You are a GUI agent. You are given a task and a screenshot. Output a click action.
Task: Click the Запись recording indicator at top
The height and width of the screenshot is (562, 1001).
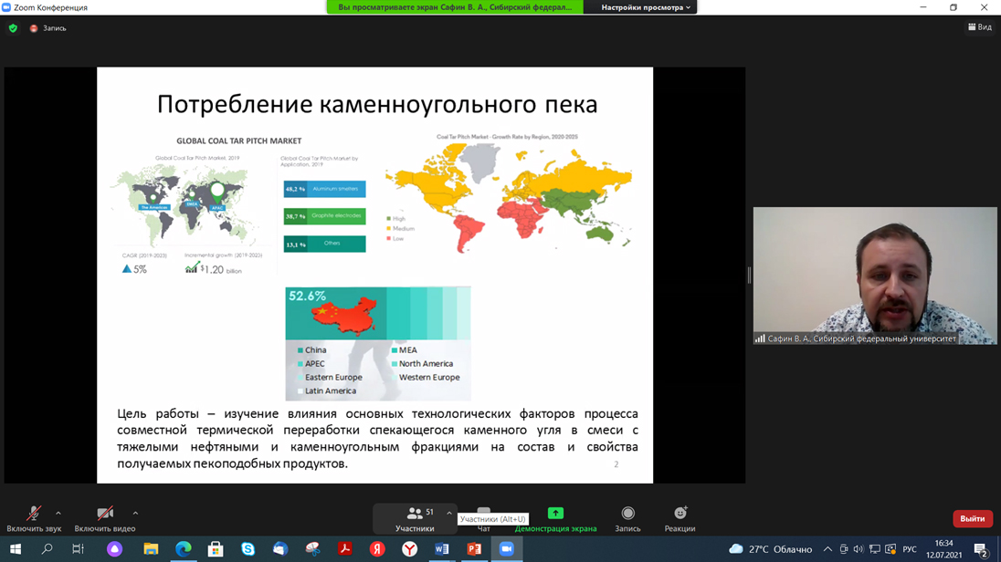point(48,28)
